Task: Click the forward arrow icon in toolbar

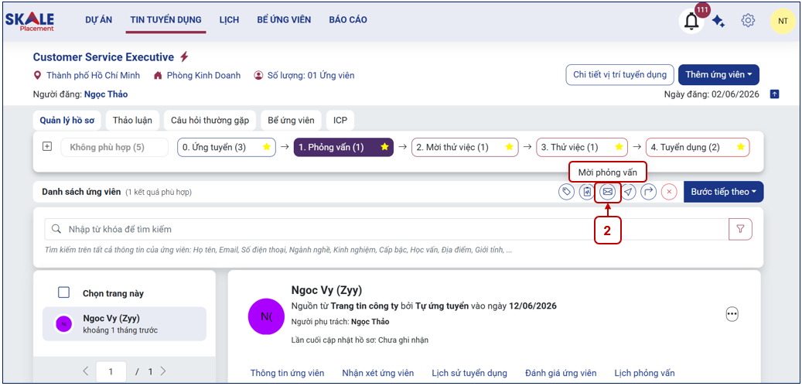Action: pyautogui.click(x=649, y=193)
